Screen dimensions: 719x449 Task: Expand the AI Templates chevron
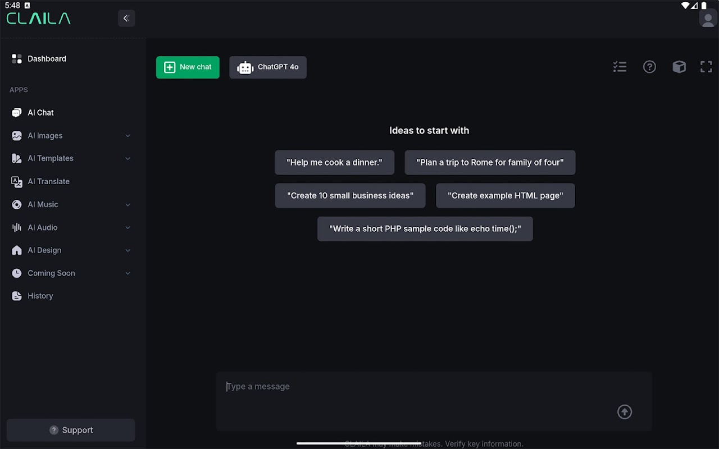(x=128, y=158)
